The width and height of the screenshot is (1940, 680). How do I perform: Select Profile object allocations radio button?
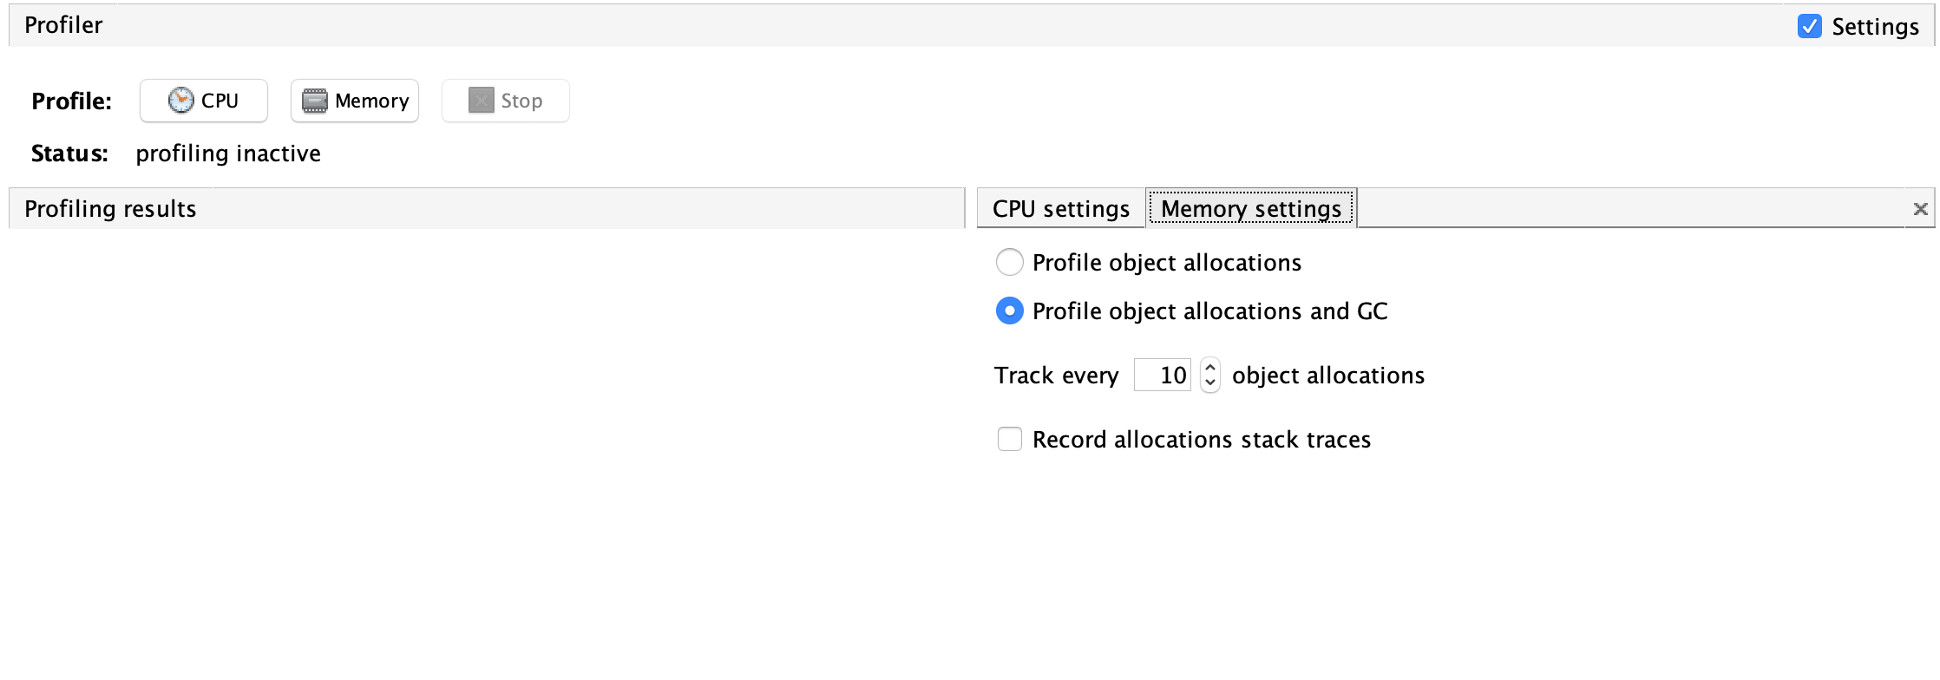pyautogui.click(x=1009, y=262)
